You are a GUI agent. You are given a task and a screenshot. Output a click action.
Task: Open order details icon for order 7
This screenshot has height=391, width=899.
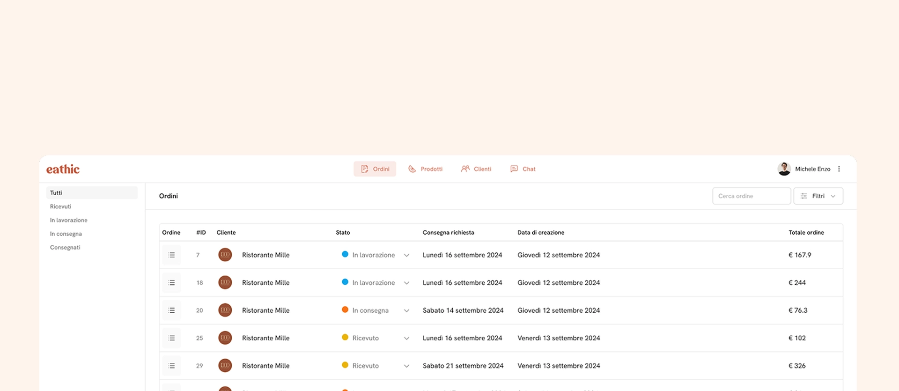pos(171,255)
